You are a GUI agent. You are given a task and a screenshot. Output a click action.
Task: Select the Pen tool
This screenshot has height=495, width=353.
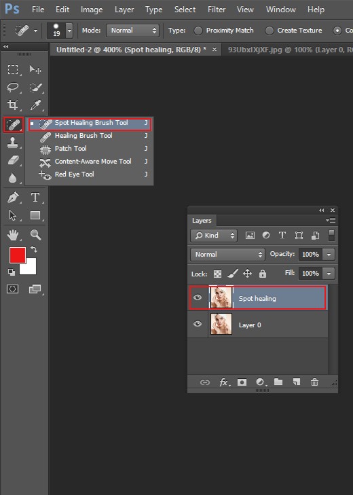tap(13, 198)
